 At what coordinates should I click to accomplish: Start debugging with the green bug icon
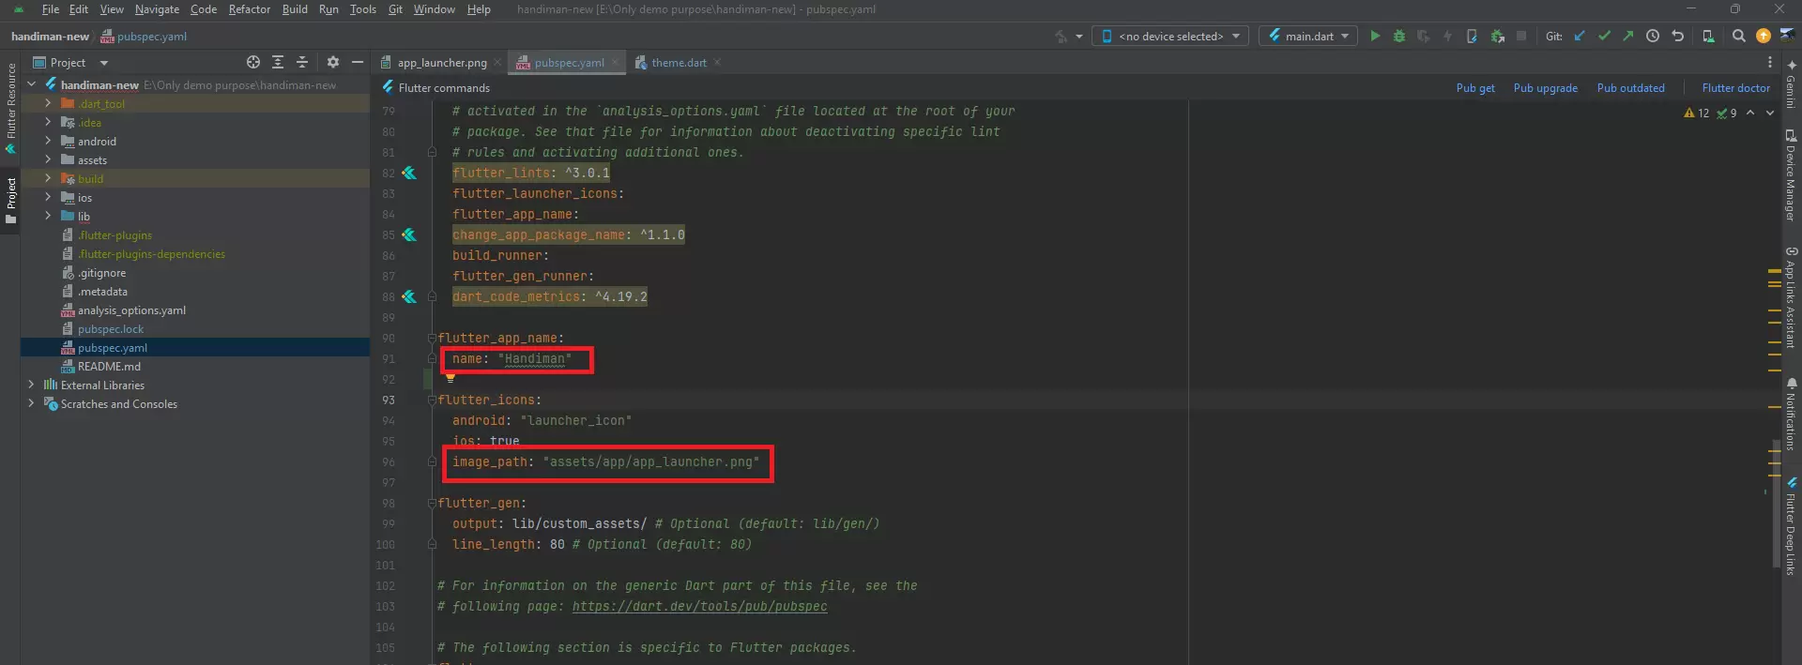(x=1399, y=36)
